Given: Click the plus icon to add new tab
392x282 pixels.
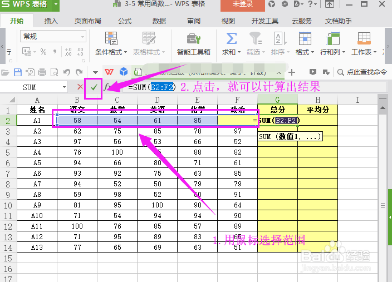Looking at the screenshot, I should [292, 72].
